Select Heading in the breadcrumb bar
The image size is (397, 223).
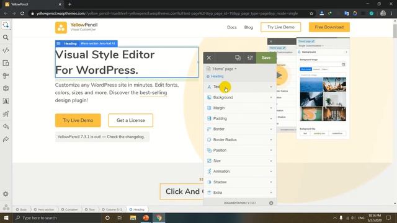(136, 209)
